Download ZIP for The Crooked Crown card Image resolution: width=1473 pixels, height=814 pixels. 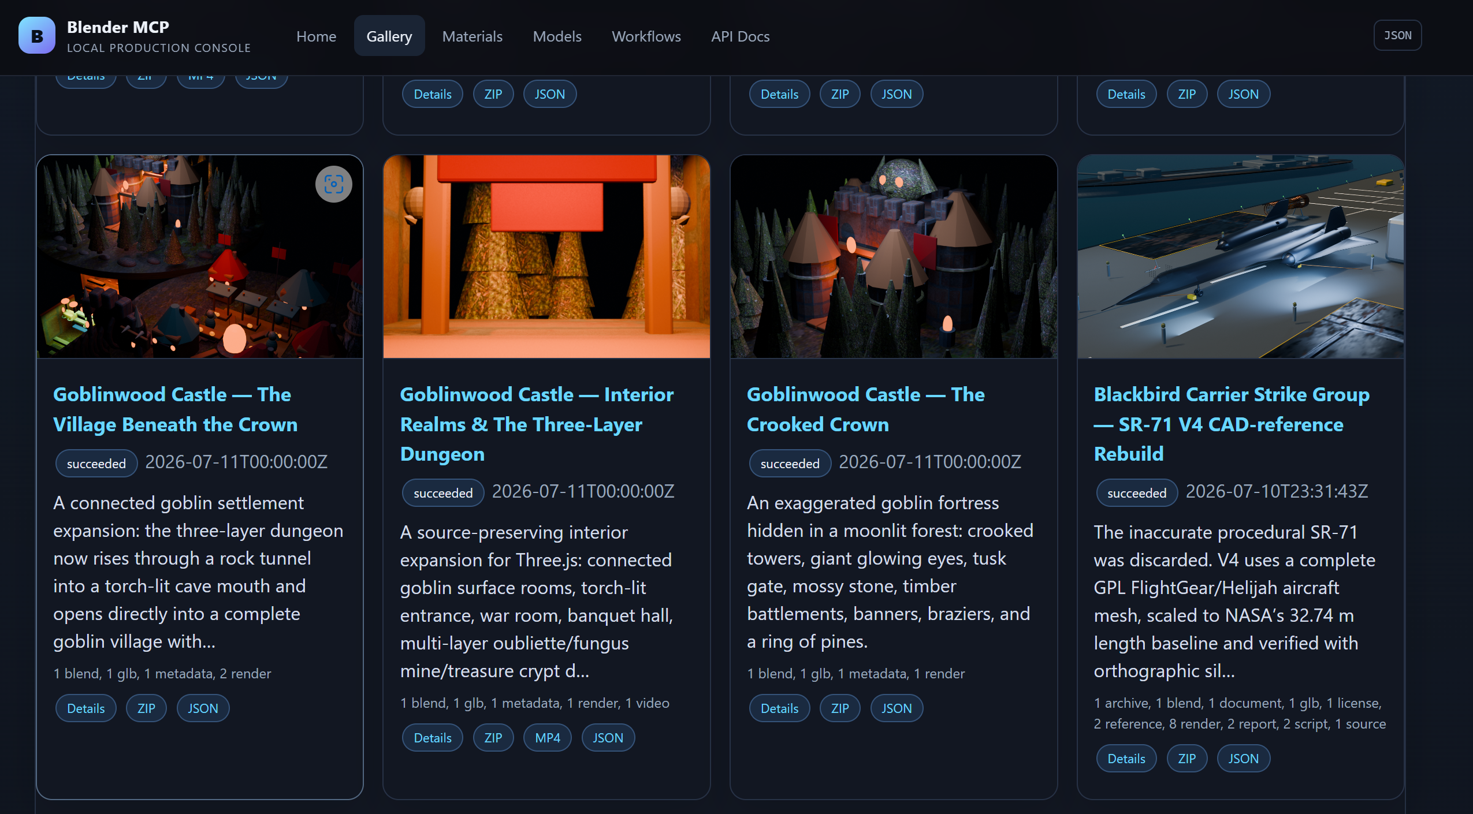point(840,708)
